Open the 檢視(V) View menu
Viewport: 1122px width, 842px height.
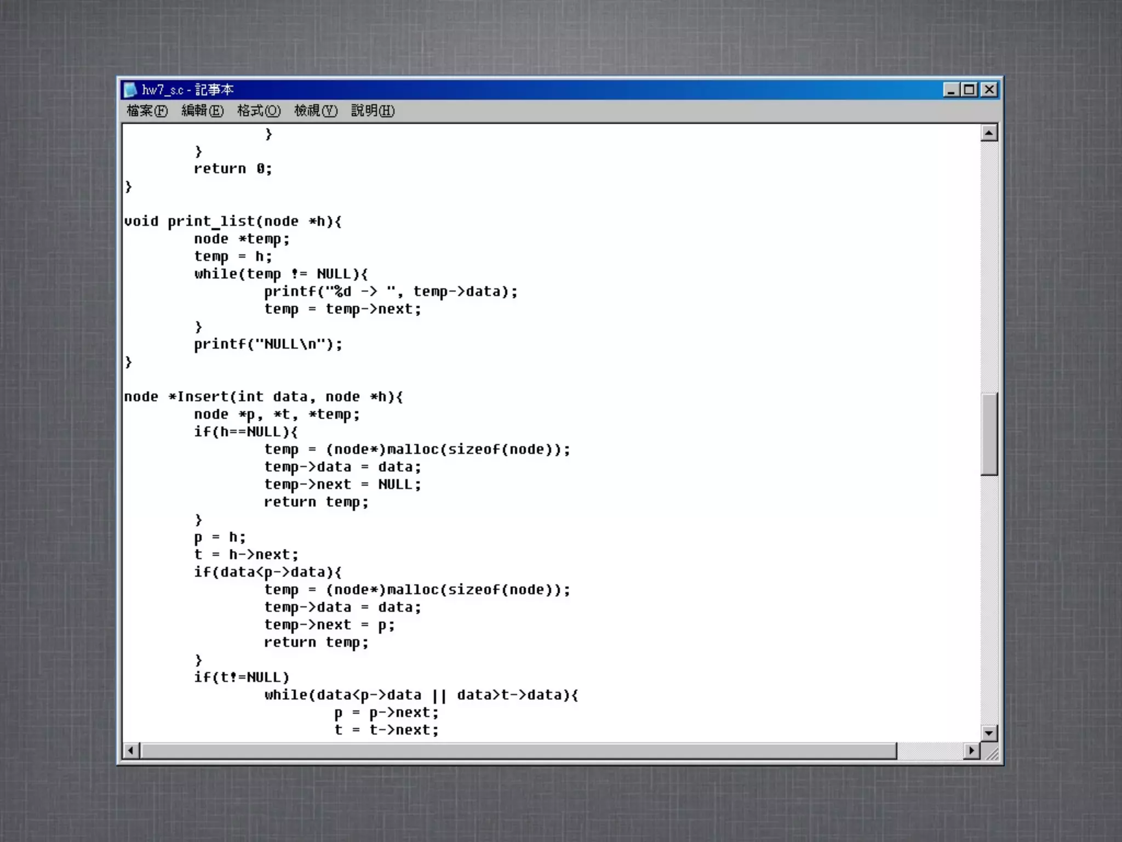point(316,111)
